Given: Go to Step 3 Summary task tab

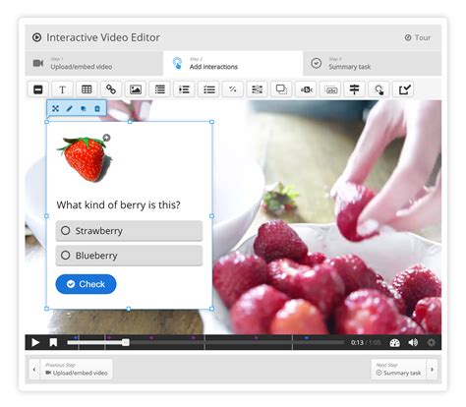Looking at the screenshot, I should (x=372, y=63).
